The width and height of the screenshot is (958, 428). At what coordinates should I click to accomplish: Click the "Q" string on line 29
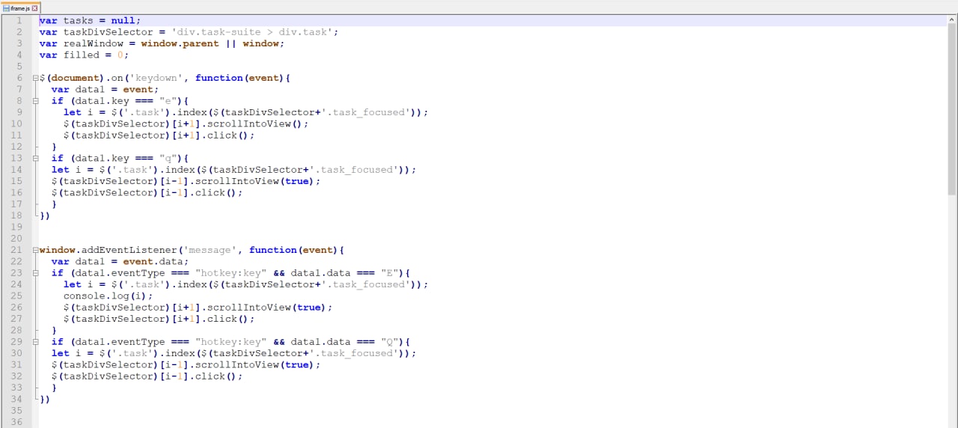click(389, 342)
